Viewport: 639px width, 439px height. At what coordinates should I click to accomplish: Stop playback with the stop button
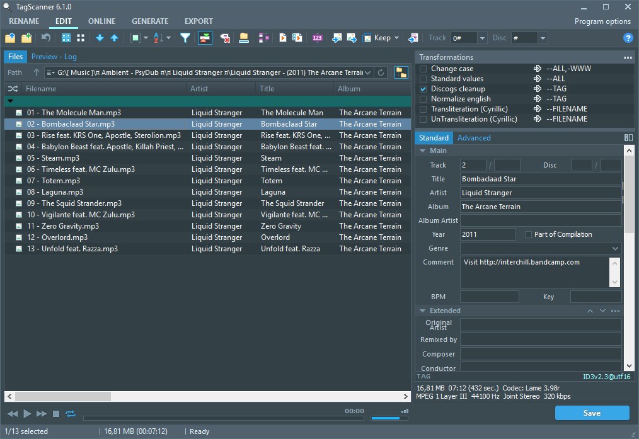click(x=56, y=414)
